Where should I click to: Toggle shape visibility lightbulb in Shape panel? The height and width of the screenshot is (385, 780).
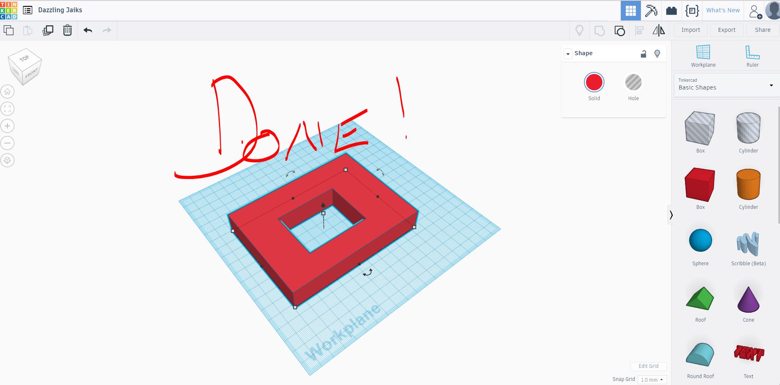pyautogui.click(x=657, y=54)
